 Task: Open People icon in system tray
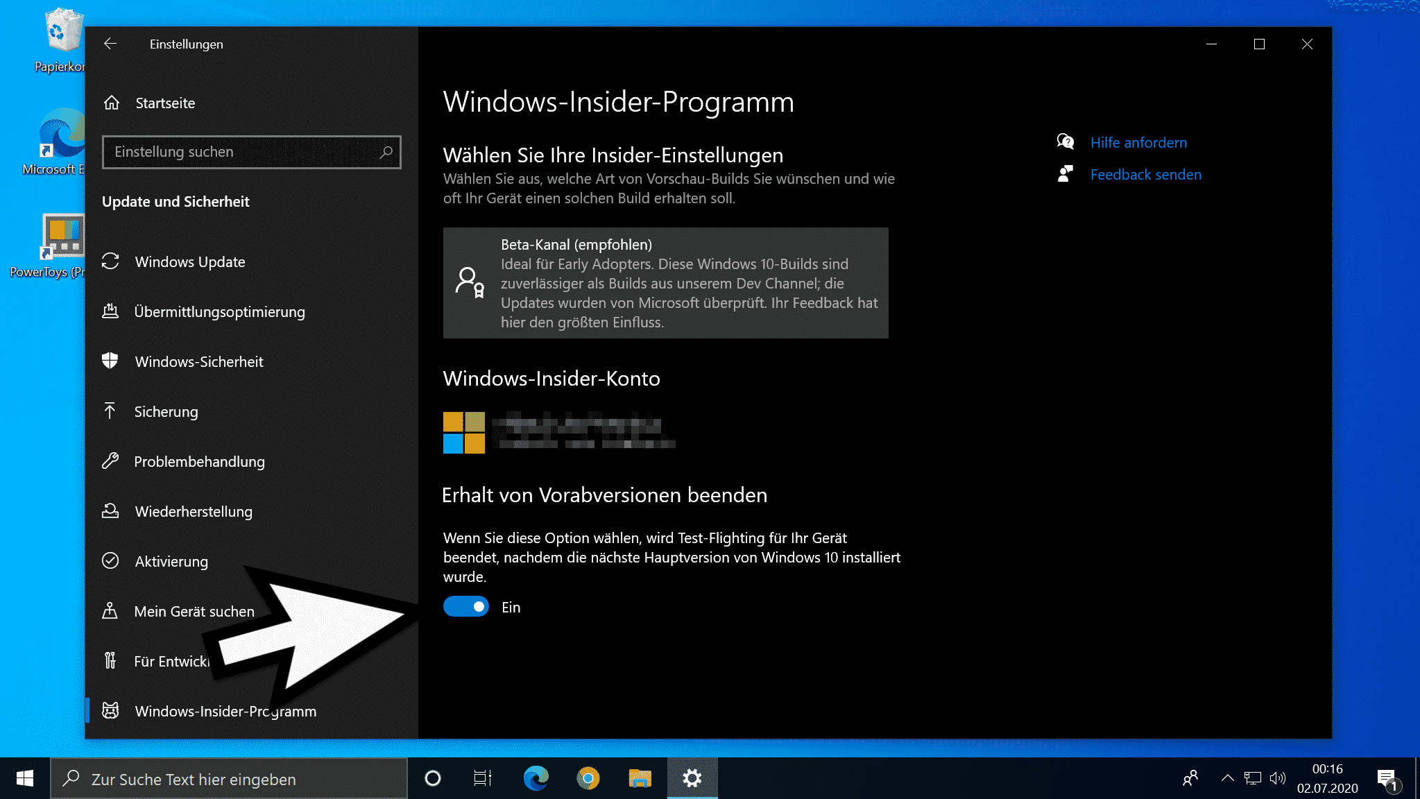(x=1190, y=778)
